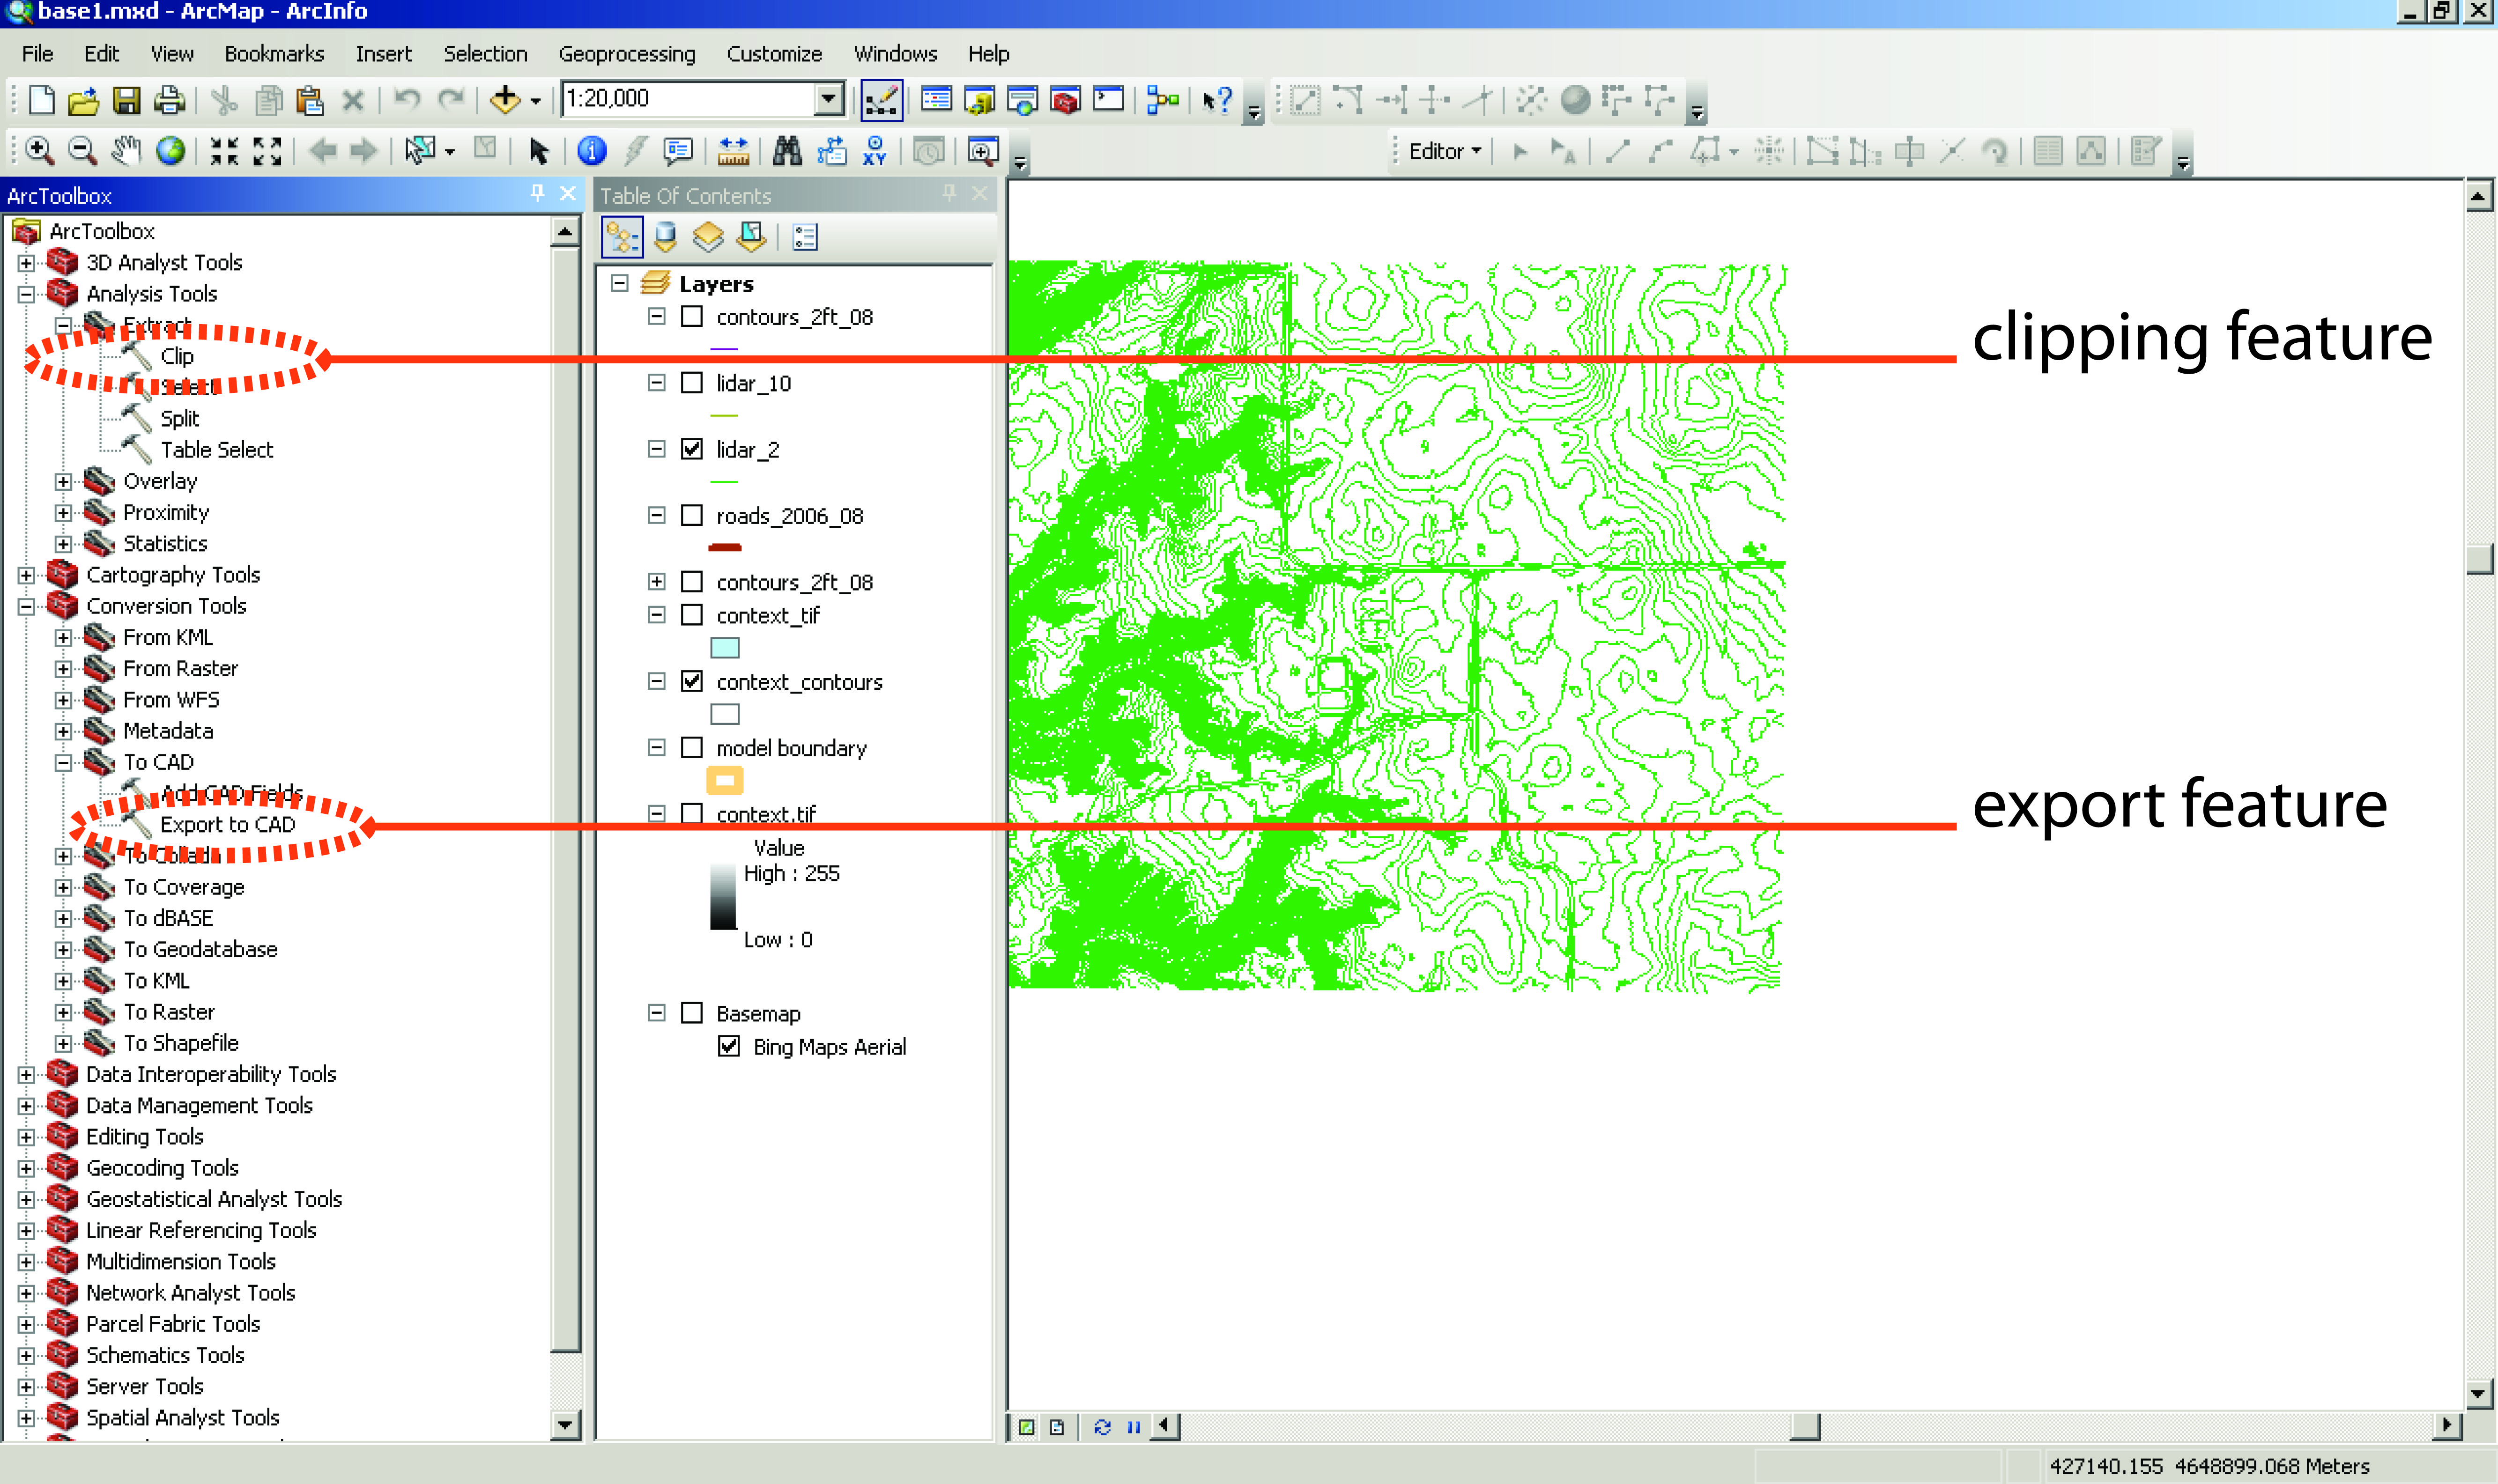Switch to List By Selection view

click(x=751, y=237)
